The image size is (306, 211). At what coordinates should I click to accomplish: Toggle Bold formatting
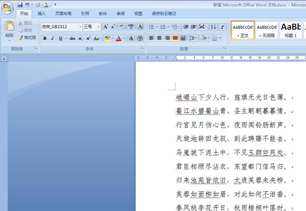[x=45, y=39]
